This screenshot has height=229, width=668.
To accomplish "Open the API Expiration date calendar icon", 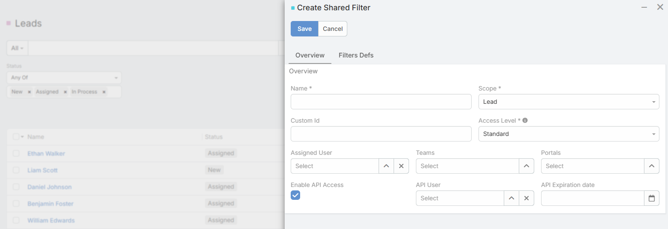I will 651,198.
